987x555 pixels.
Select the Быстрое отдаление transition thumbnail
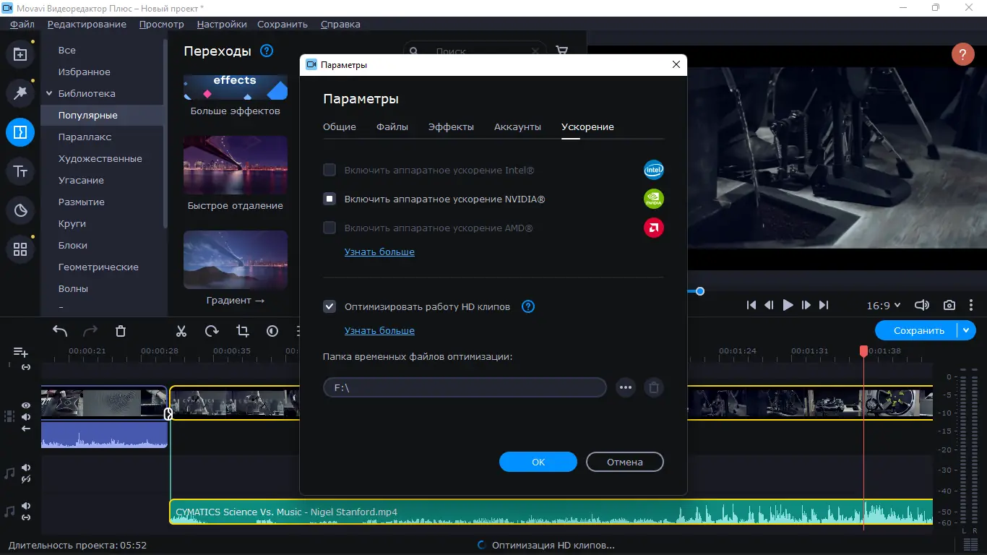[x=236, y=165]
